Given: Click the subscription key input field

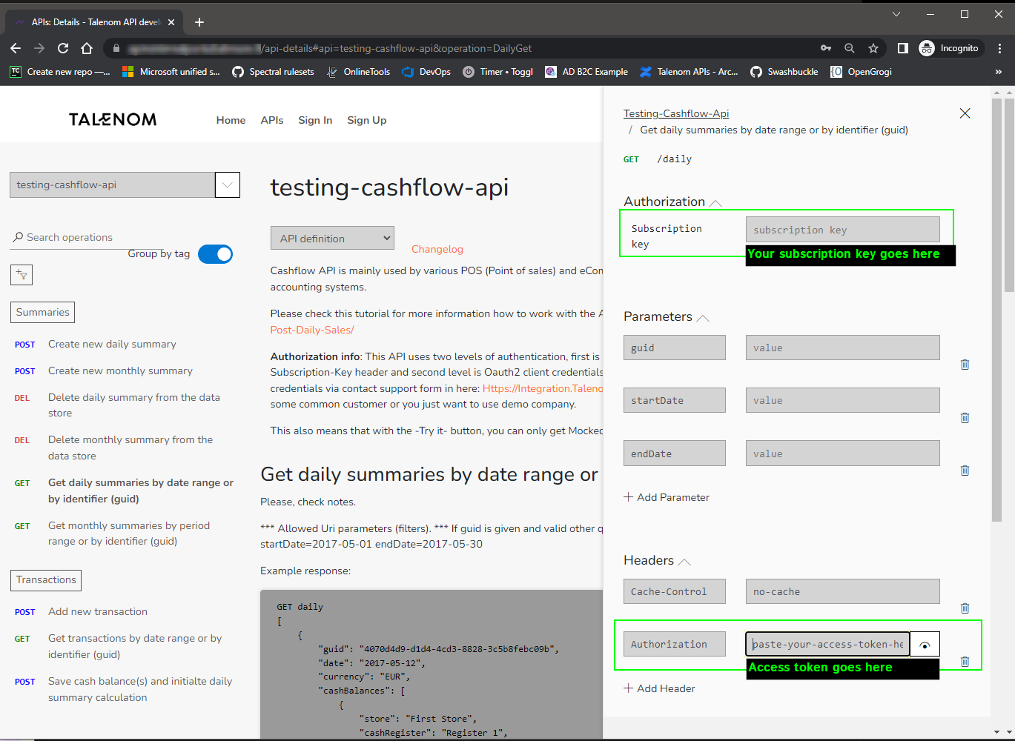Looking at the screenshot, I should (x=843, y=230).
